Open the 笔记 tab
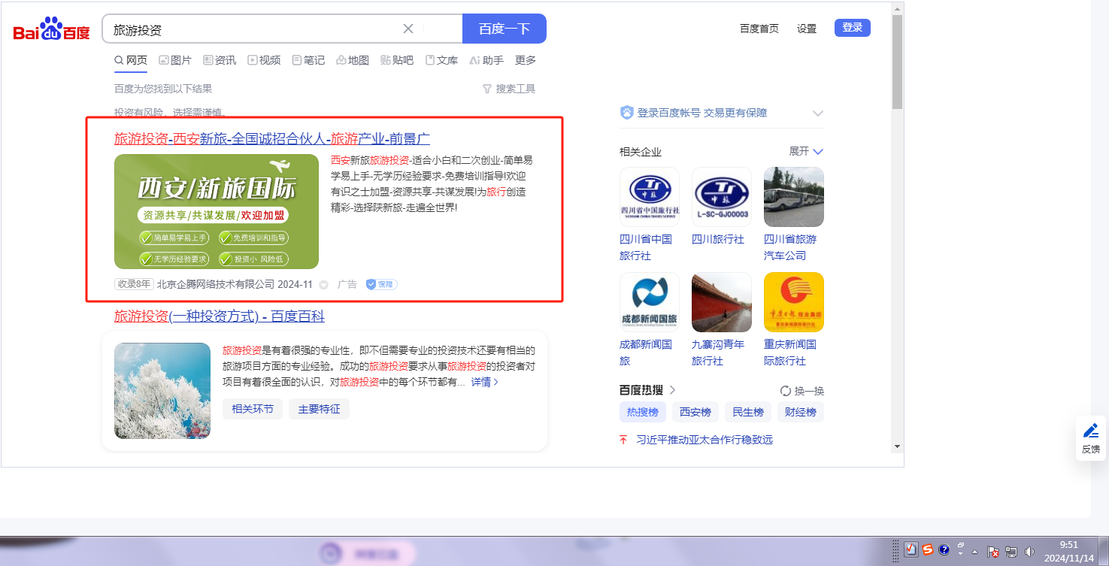 point(308,60)
